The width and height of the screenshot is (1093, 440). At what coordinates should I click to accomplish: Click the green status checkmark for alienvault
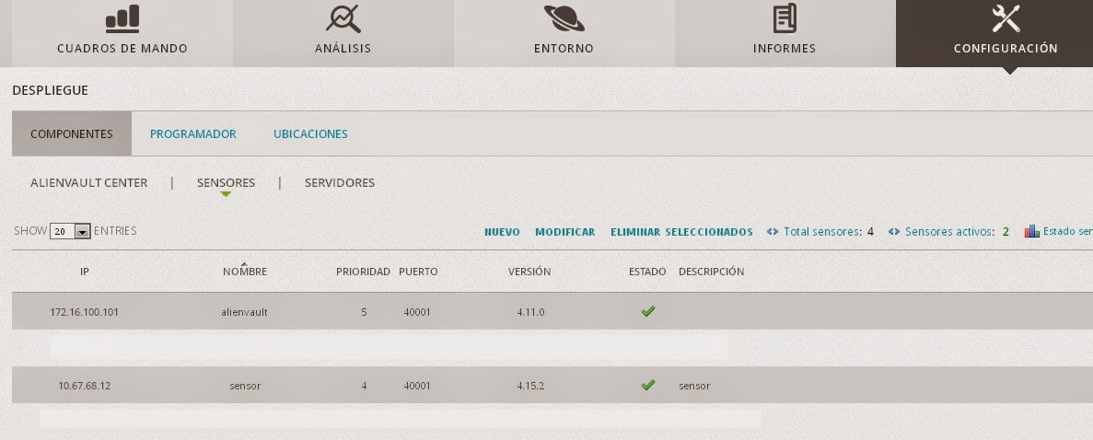point(647,311)
